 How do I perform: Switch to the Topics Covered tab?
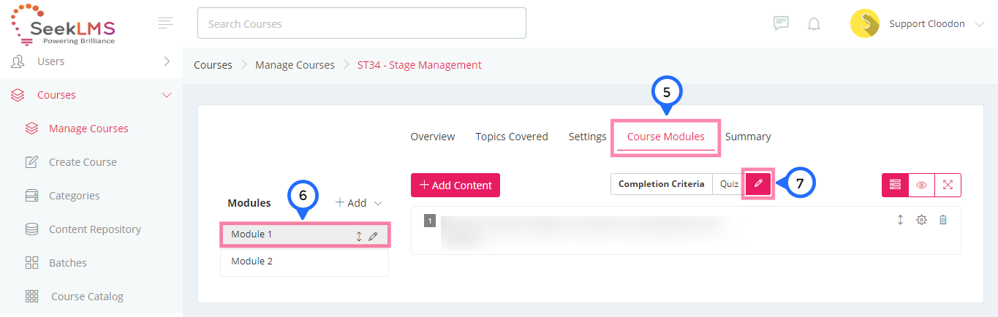pyautogui.click(x=512, y=137)
